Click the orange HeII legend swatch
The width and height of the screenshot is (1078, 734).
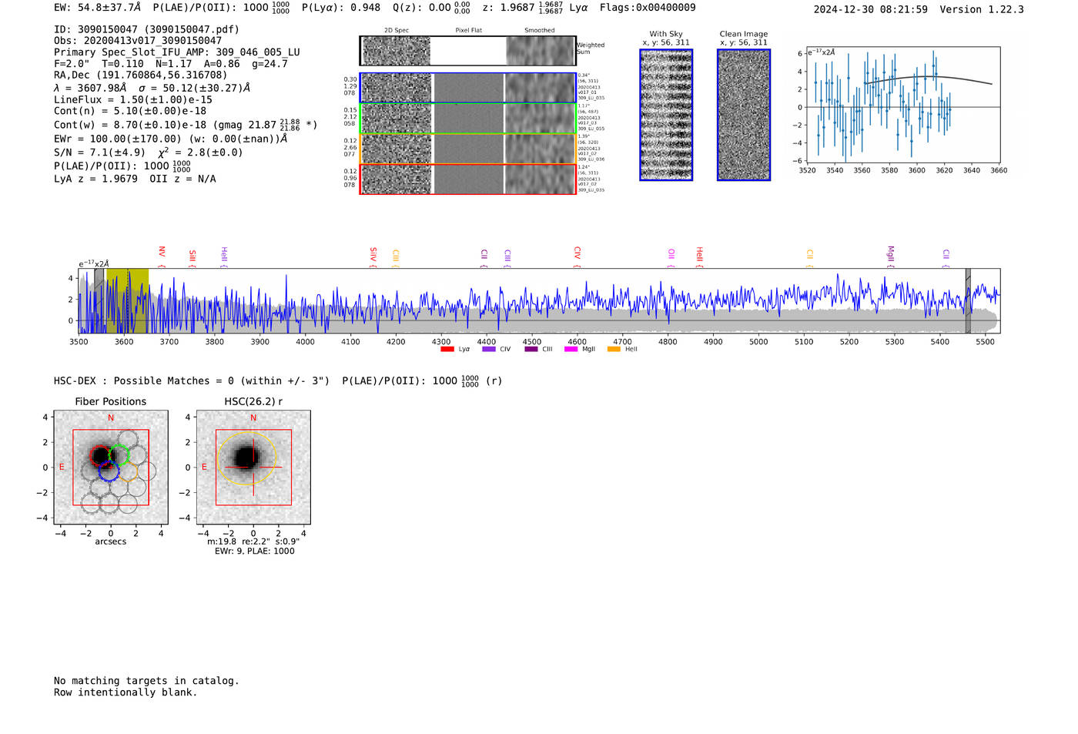pos(614,349)
